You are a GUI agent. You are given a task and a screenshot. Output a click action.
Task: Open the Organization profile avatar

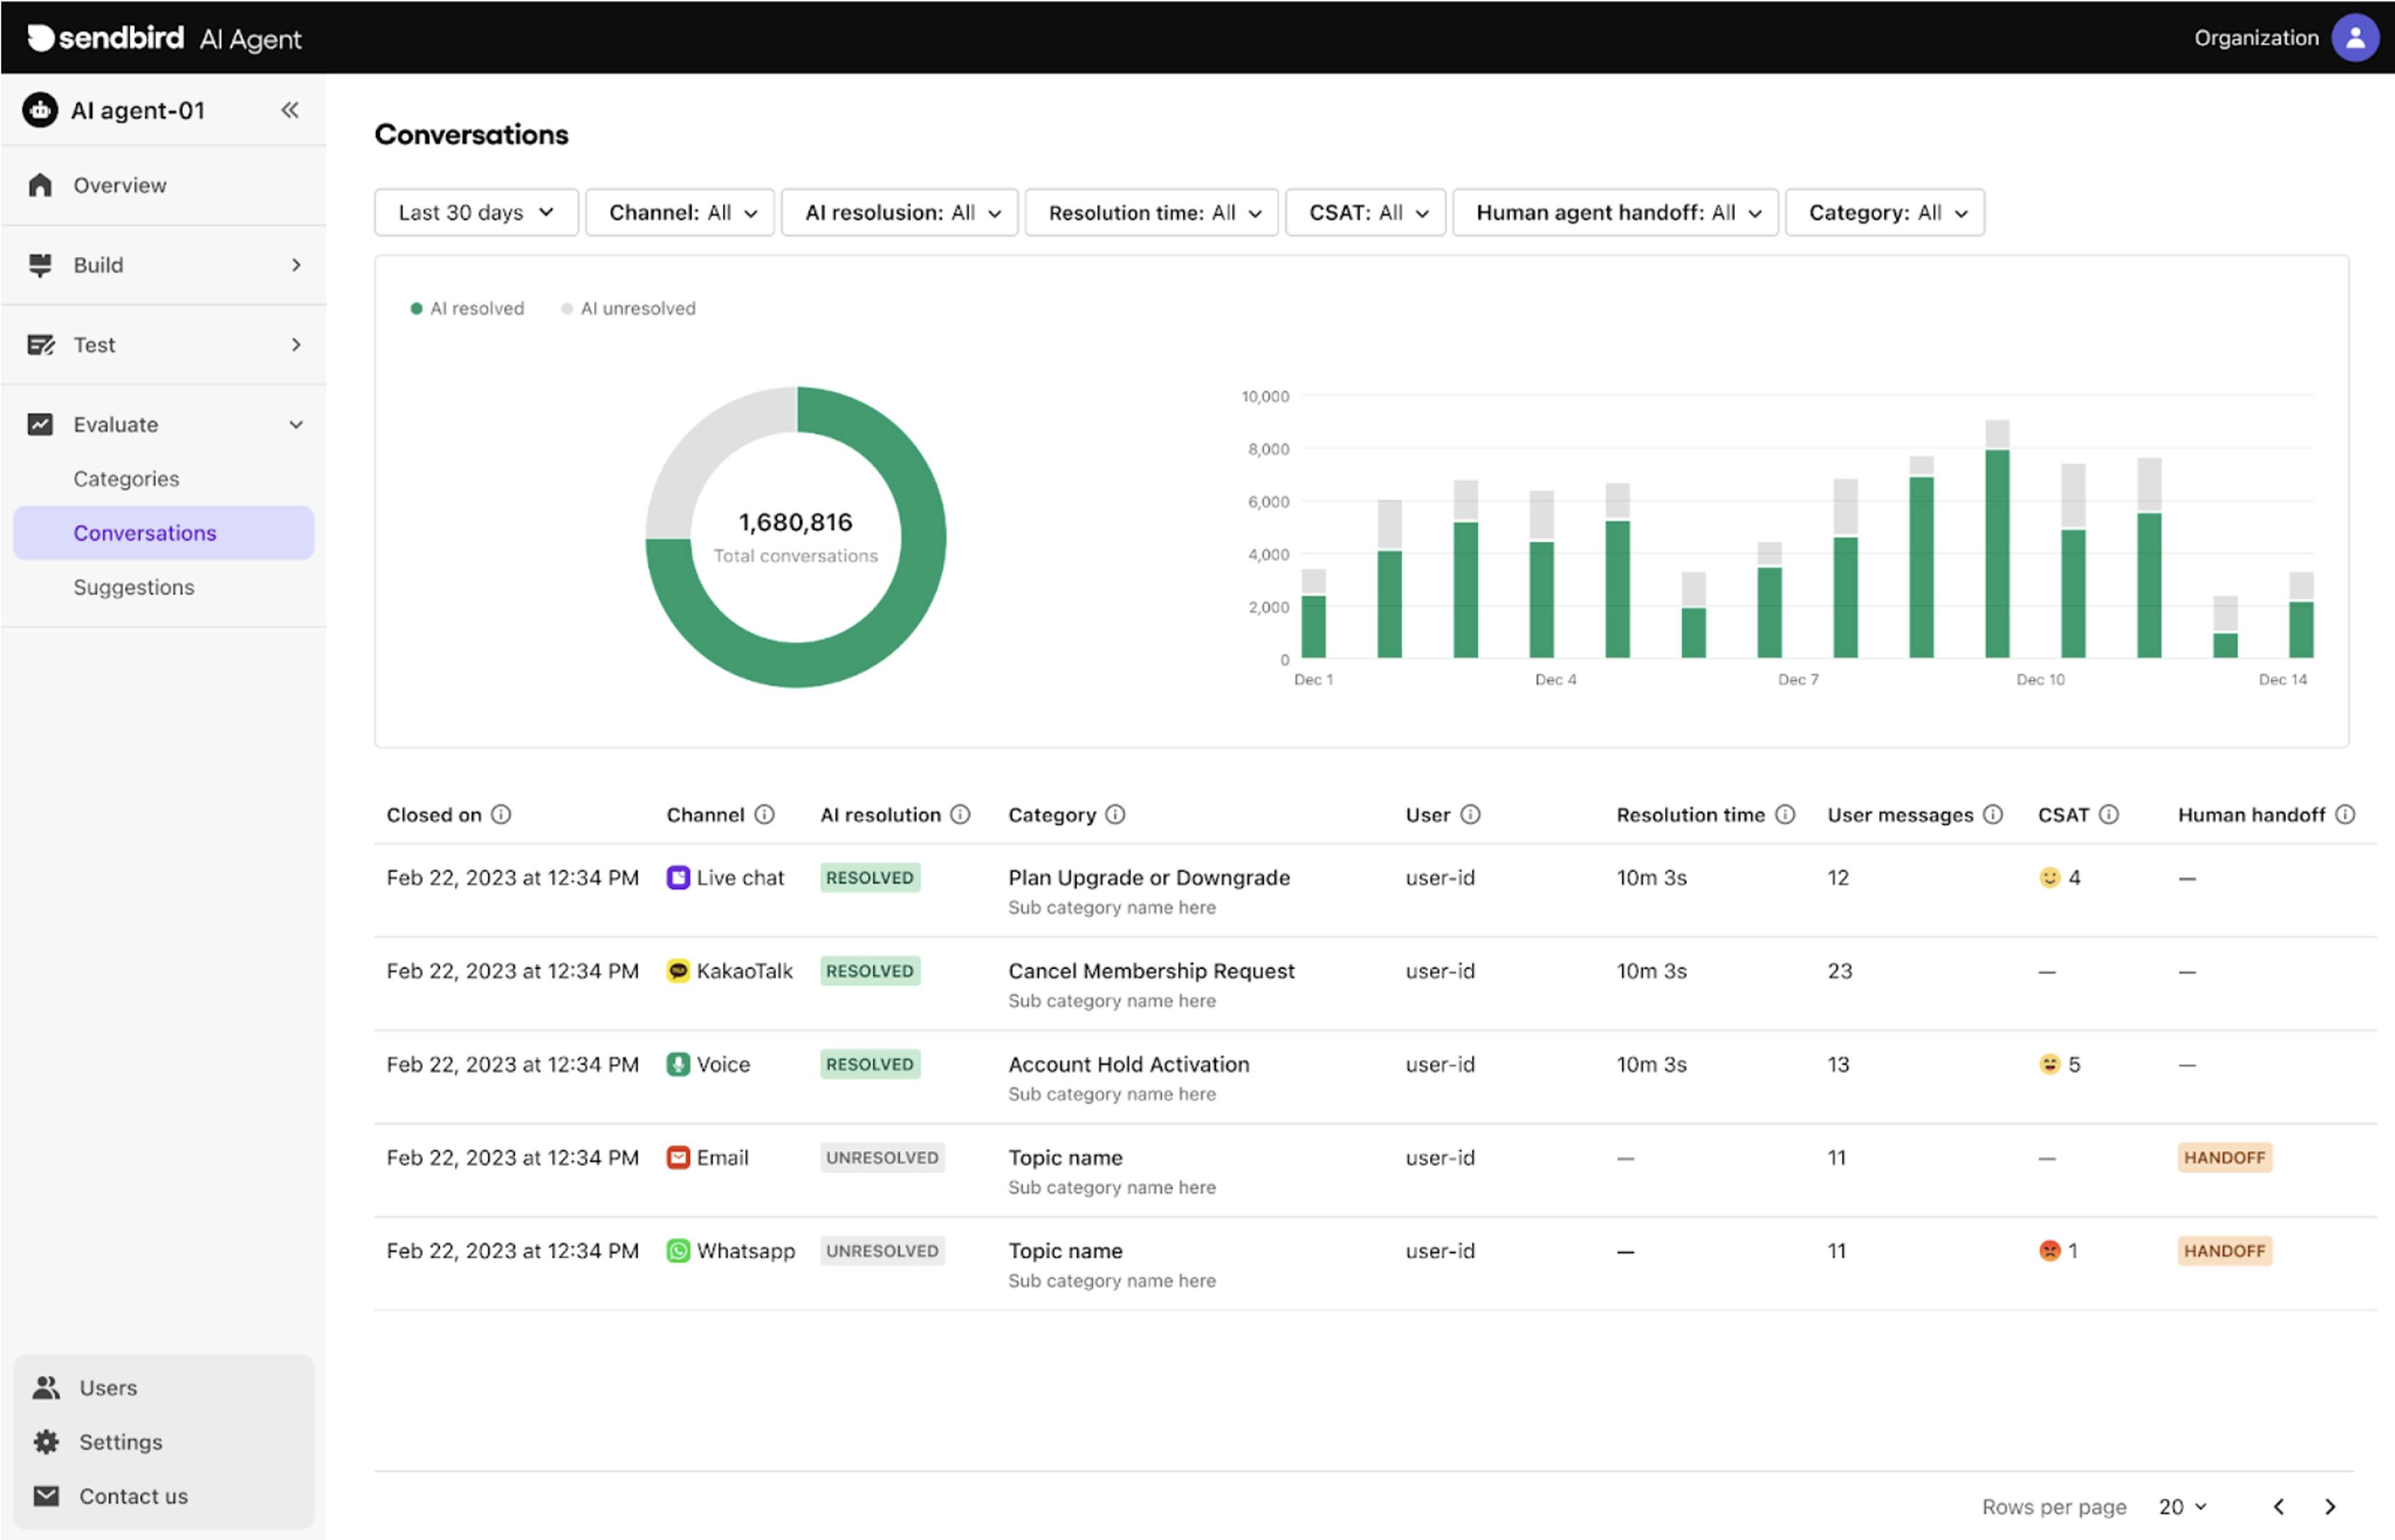(x=2356, y=37)
